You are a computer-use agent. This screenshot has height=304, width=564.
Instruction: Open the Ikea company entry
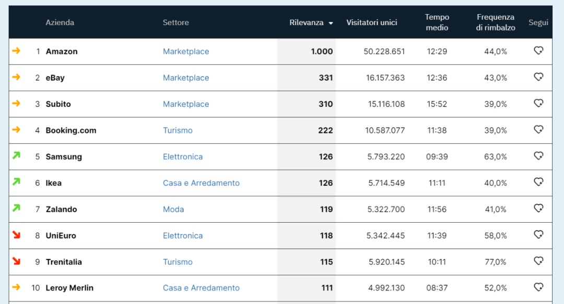pyautogui.click(x=54, y=183)
